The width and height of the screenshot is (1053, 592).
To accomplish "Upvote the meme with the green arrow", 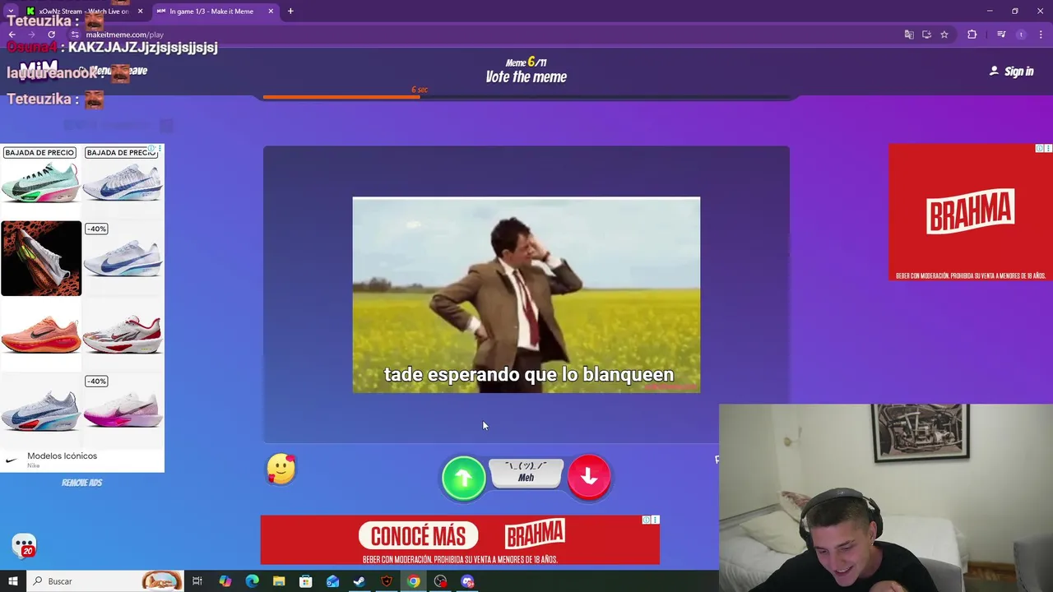I will [x=464, y=478].
